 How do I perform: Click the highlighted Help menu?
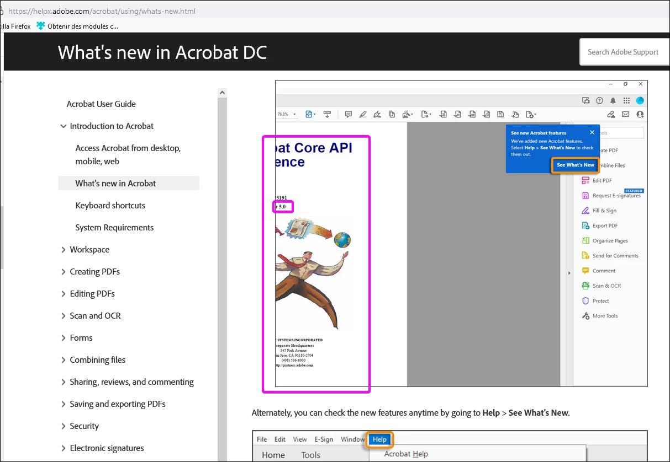(379, 439)
